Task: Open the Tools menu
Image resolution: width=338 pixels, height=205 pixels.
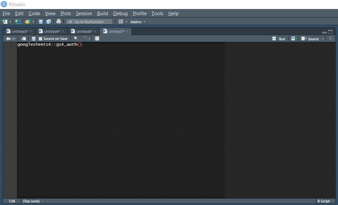Action: (157, 13)
